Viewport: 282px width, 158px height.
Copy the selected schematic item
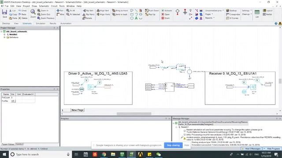tap(13, 14)
